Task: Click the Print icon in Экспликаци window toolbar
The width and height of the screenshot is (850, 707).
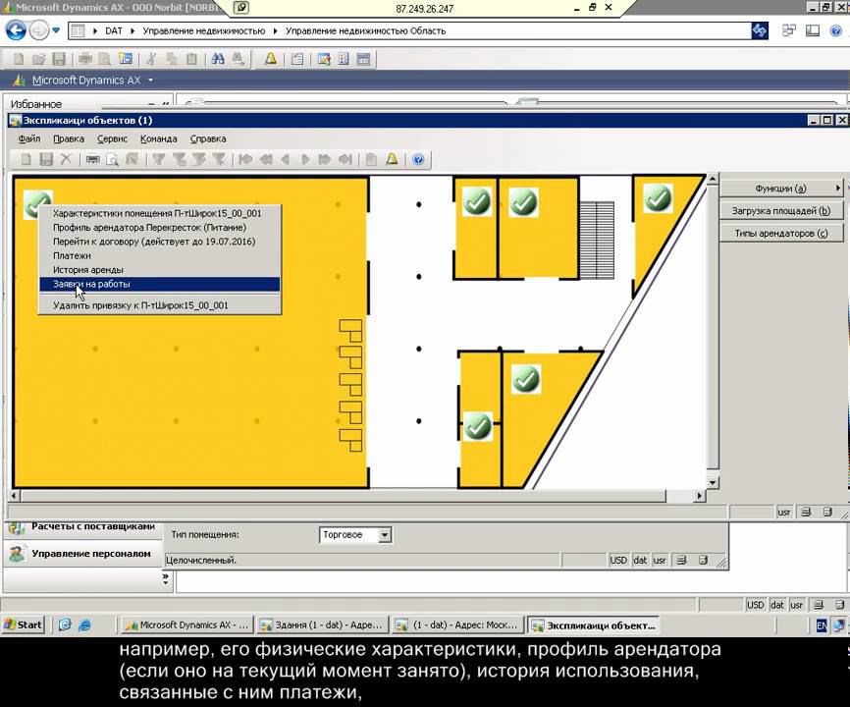Action: coord(92,159)
